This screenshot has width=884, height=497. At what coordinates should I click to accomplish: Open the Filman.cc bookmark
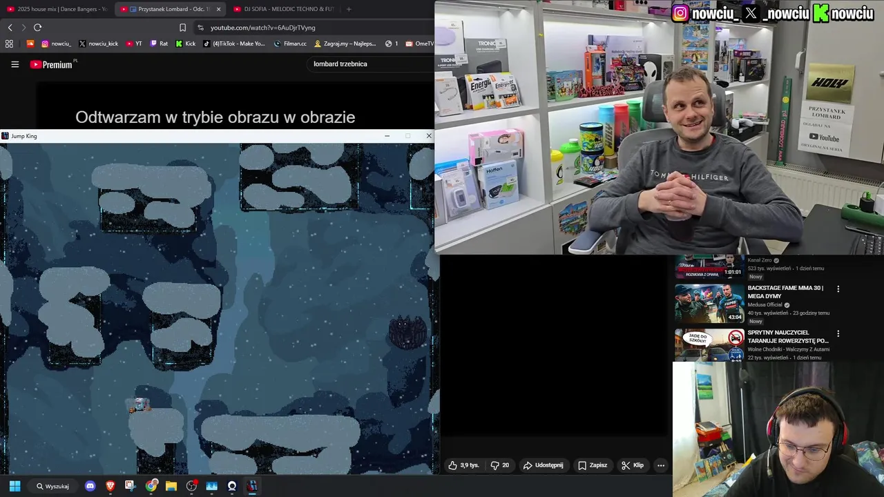click(x=290, y=43)
